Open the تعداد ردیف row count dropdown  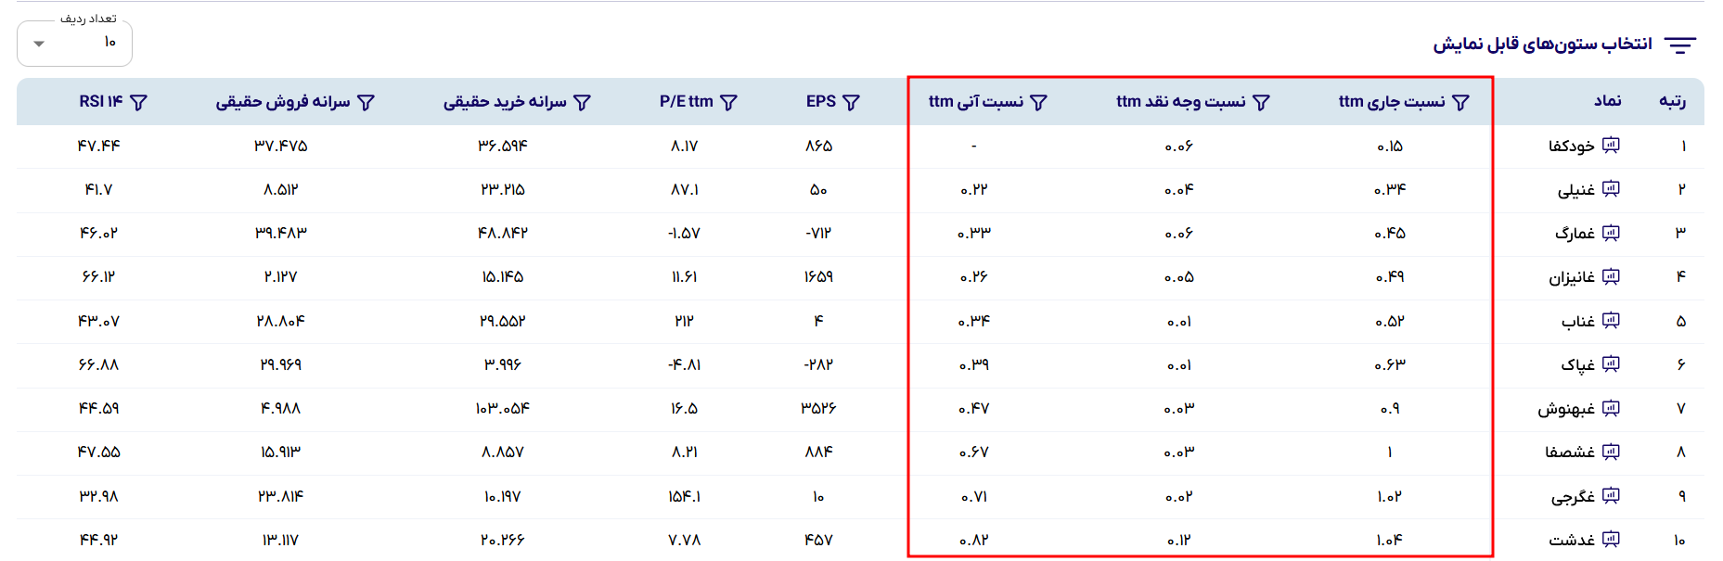[x=74, y=43]
